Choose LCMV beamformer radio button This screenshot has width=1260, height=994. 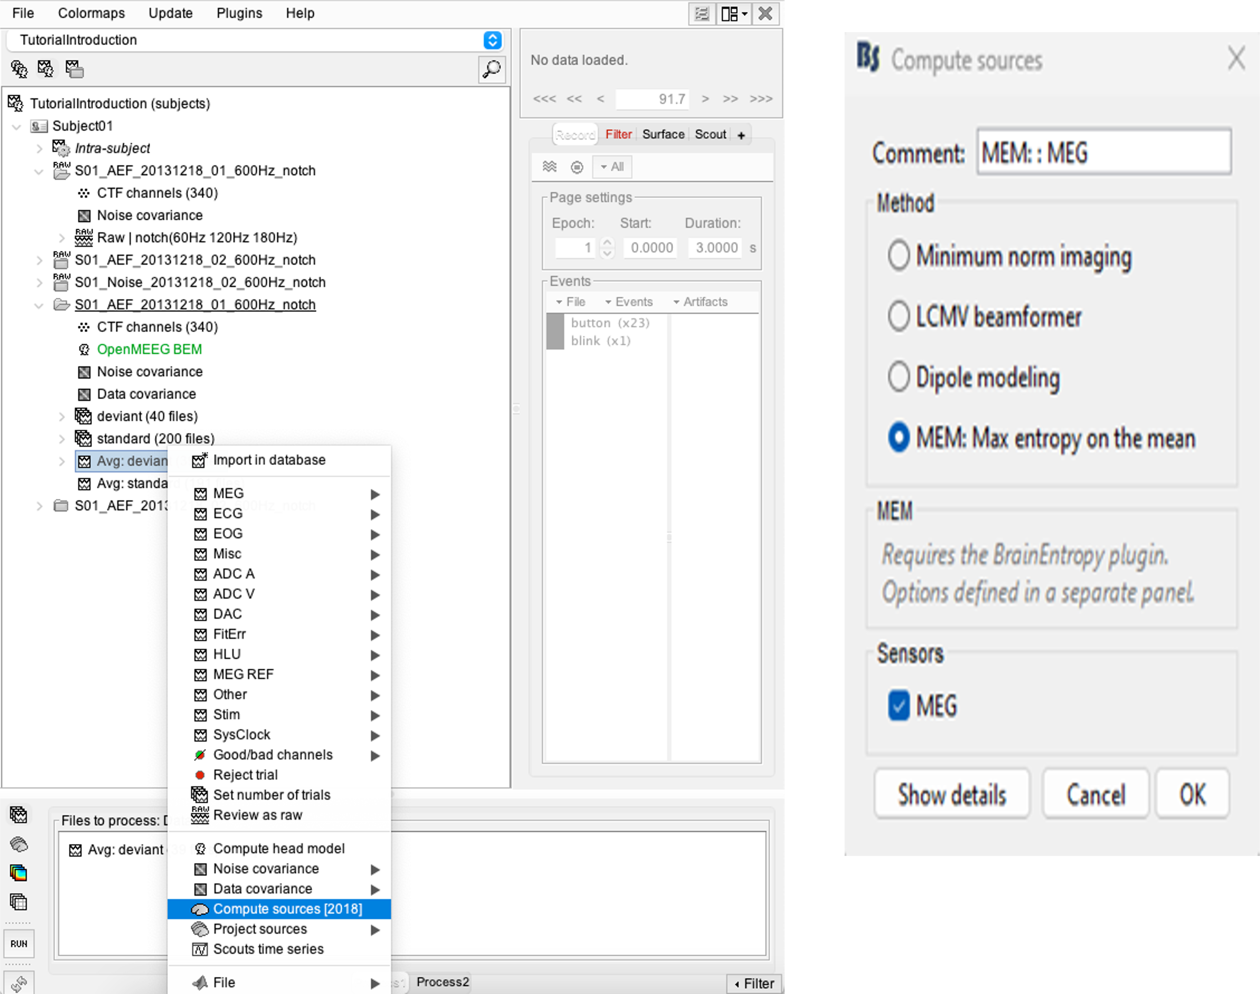pos(899,317)
